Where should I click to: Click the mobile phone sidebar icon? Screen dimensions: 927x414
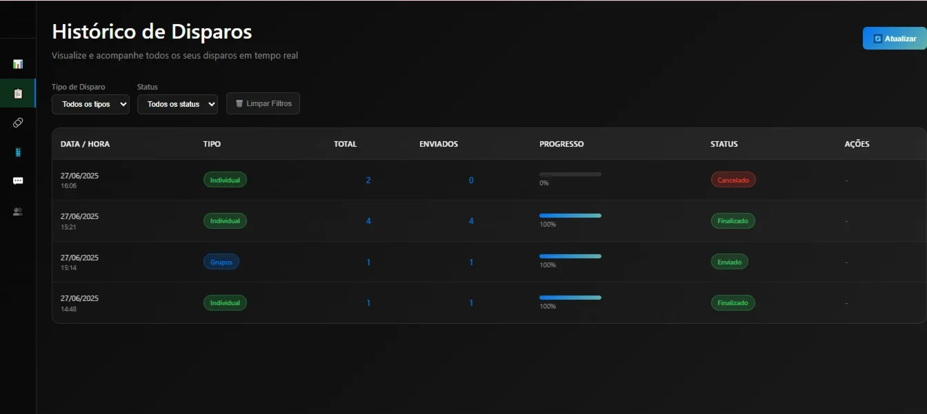click(18, 152)
